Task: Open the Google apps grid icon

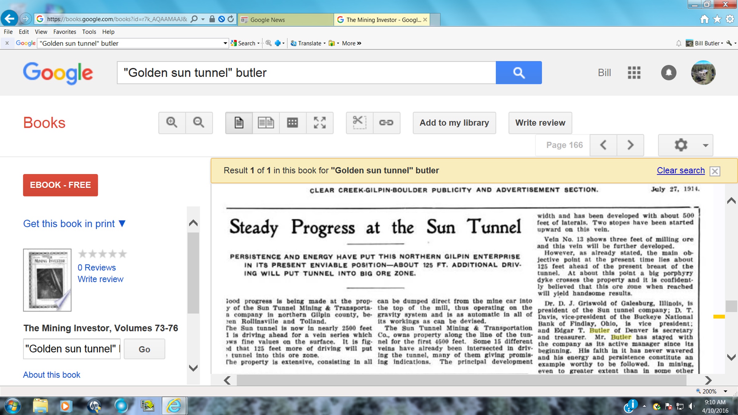Action: click(634, 73)
